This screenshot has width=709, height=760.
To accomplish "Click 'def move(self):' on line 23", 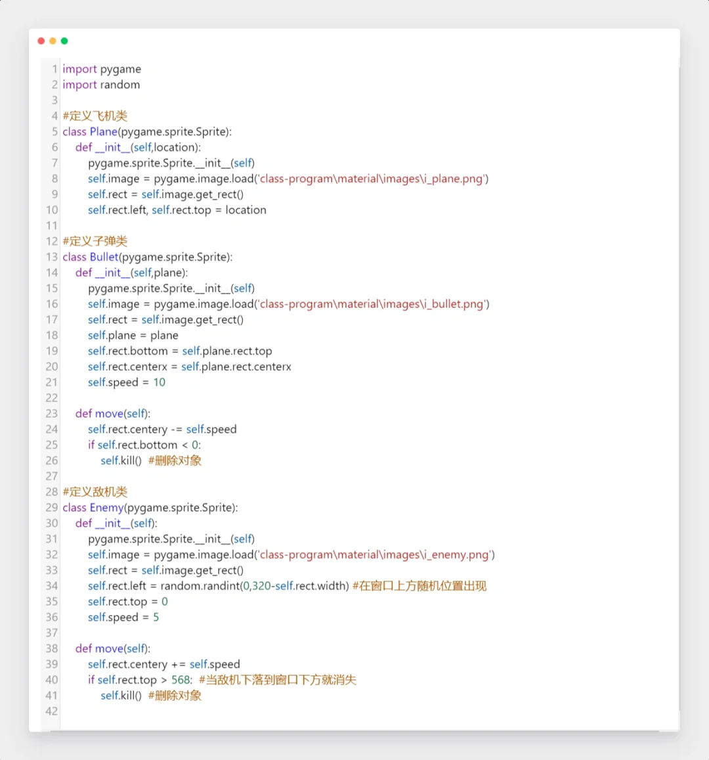I will point(113,414).
